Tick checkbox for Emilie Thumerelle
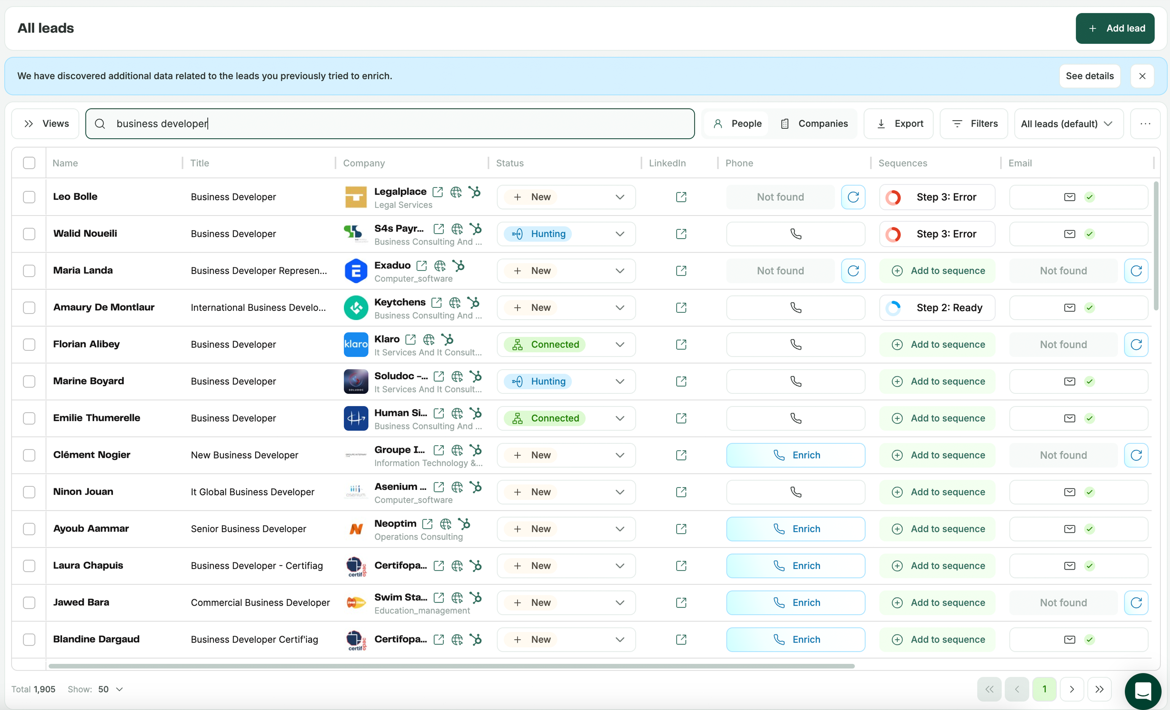Viewport: 1170px width, 710px height. click(29, 418)
